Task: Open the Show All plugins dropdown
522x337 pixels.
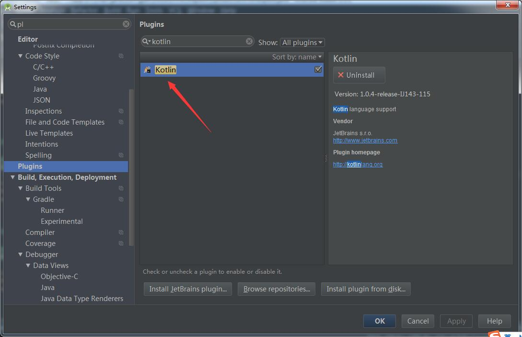Action: click(x=302, y=43)
